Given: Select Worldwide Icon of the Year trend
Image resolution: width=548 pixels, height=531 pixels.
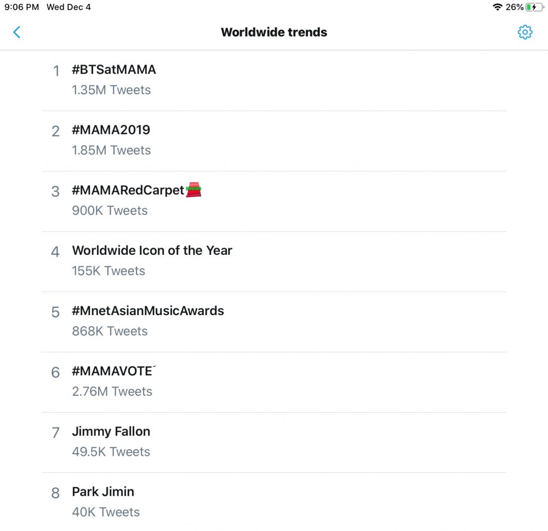Looking at the screenshot, I should (273, 262).
